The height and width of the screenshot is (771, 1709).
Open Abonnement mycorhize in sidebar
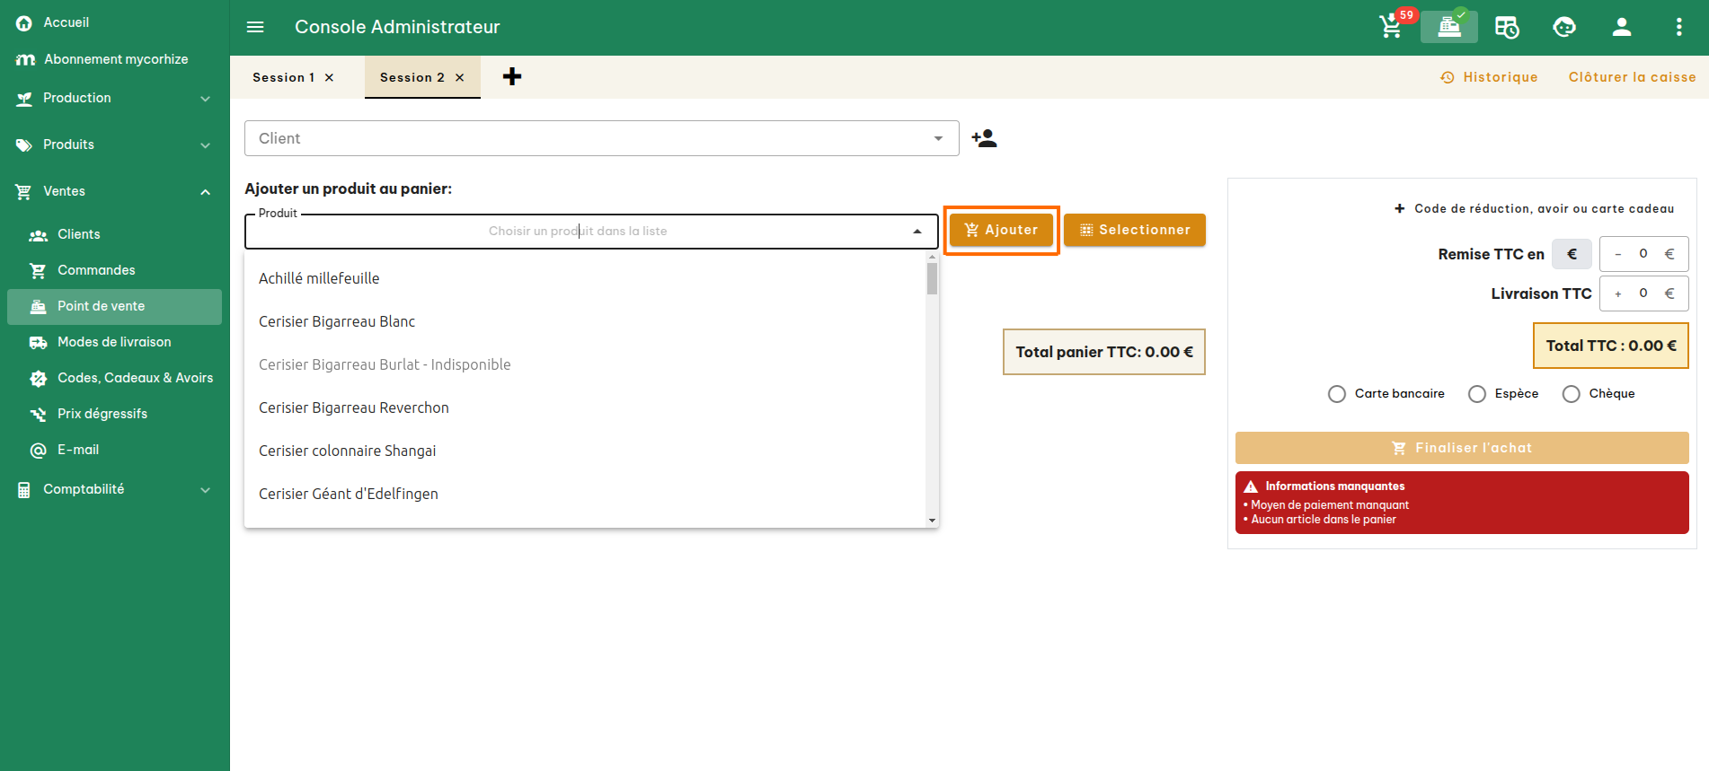115,59
